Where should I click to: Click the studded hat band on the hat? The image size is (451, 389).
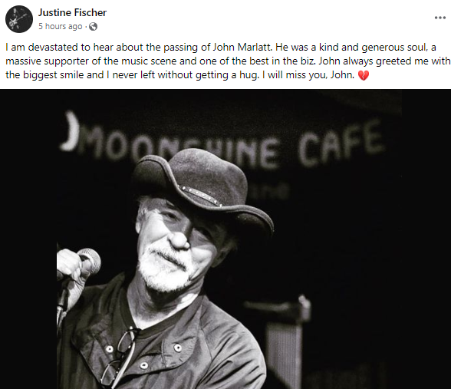(x=200, y=195)
